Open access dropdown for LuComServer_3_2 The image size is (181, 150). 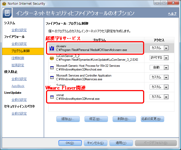tap(166, 58)
